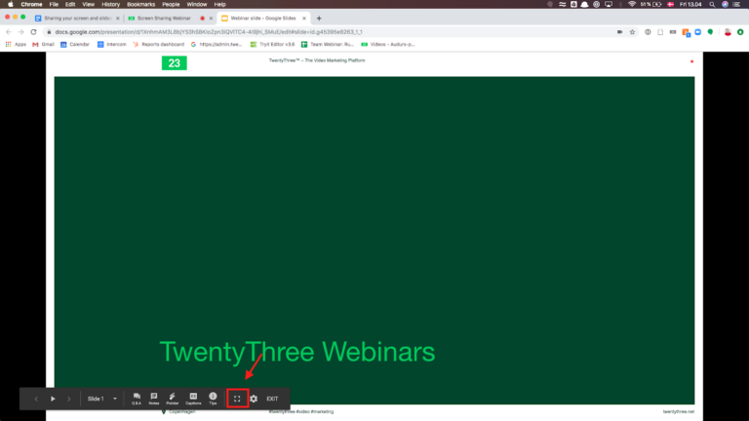Go to previous slide
The image size is (749, 421).
click(36, 399)
